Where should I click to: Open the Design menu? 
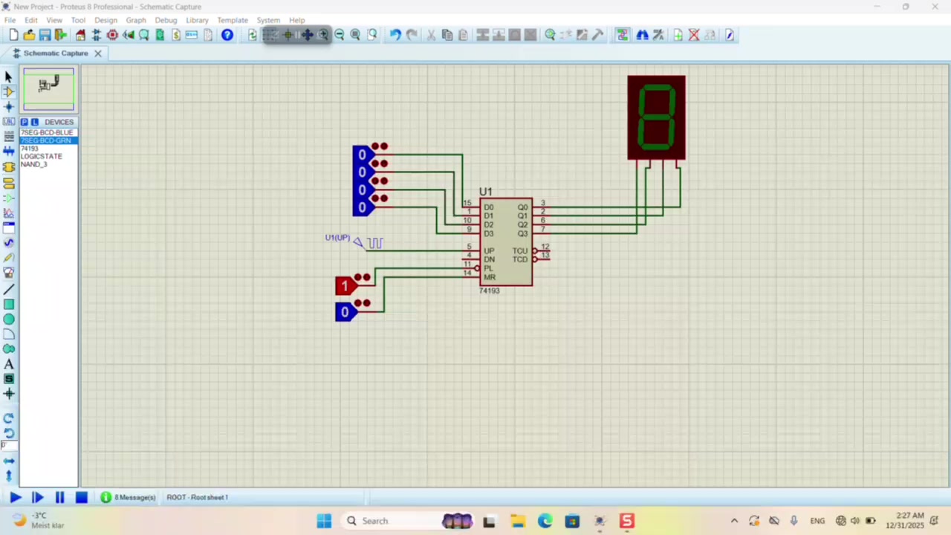pos(106,20)
